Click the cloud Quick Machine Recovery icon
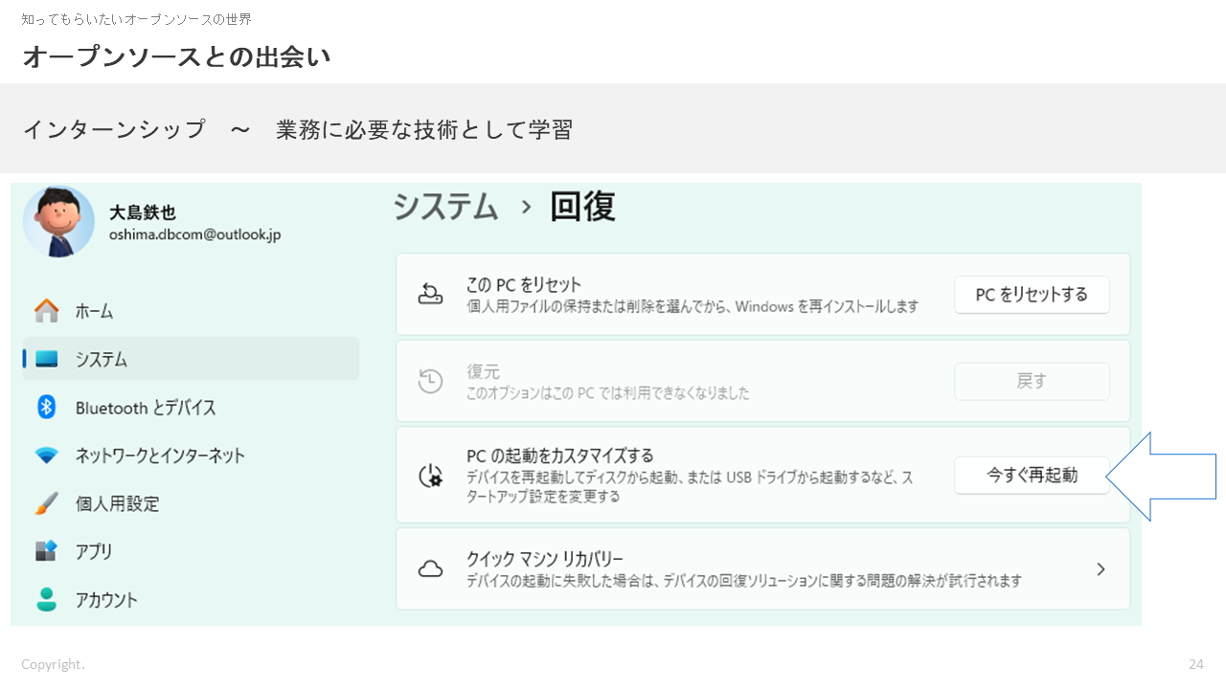Screen dimensions: 1226x689 (x=431, y=569)
